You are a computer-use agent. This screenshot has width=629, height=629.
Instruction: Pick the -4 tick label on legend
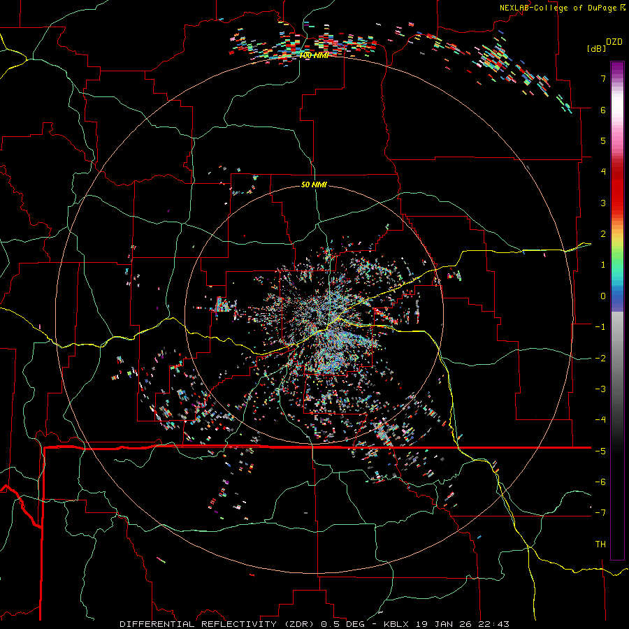(x=600, y=420)
